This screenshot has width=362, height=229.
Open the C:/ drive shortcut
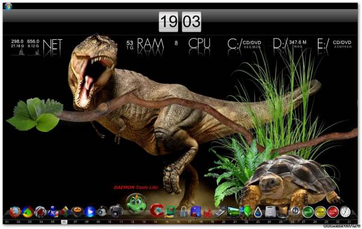(x=244, y=45)
